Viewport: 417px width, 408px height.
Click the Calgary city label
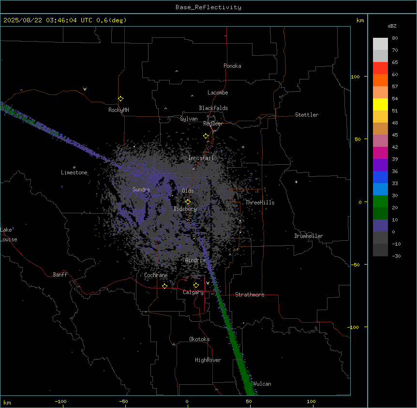point(193,292)
